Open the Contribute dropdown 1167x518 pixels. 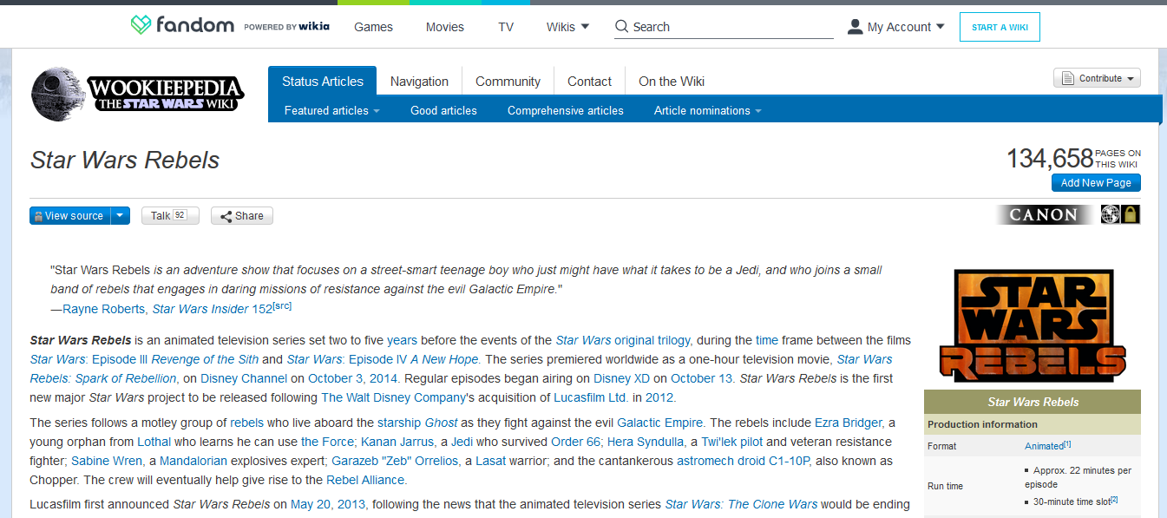pyautogui.click(x=1131, y=79)
